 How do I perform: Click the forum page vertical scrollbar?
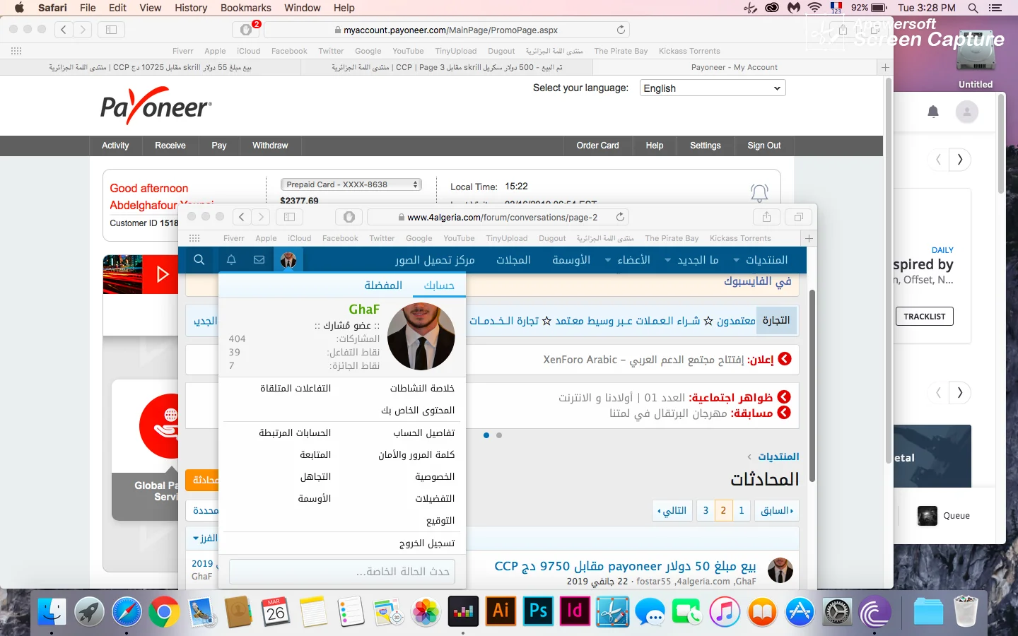pos(812,385)
